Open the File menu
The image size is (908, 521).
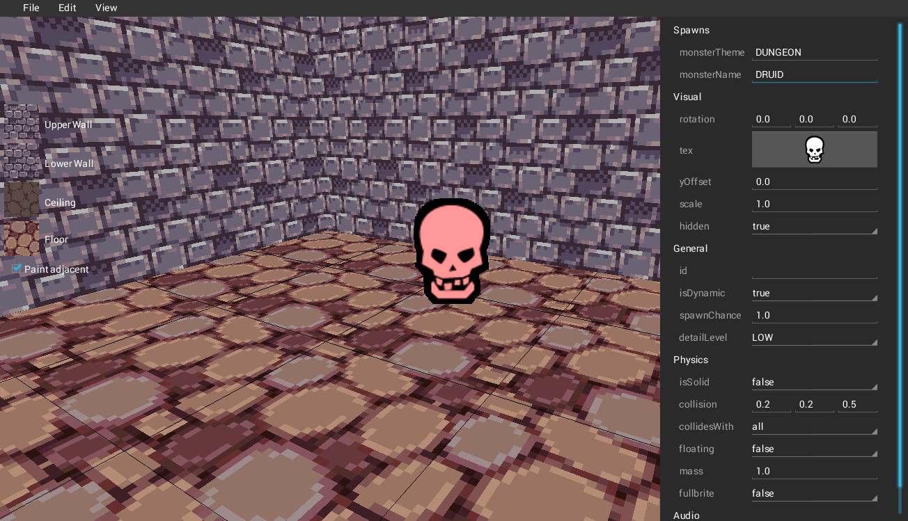click(31, 8)
